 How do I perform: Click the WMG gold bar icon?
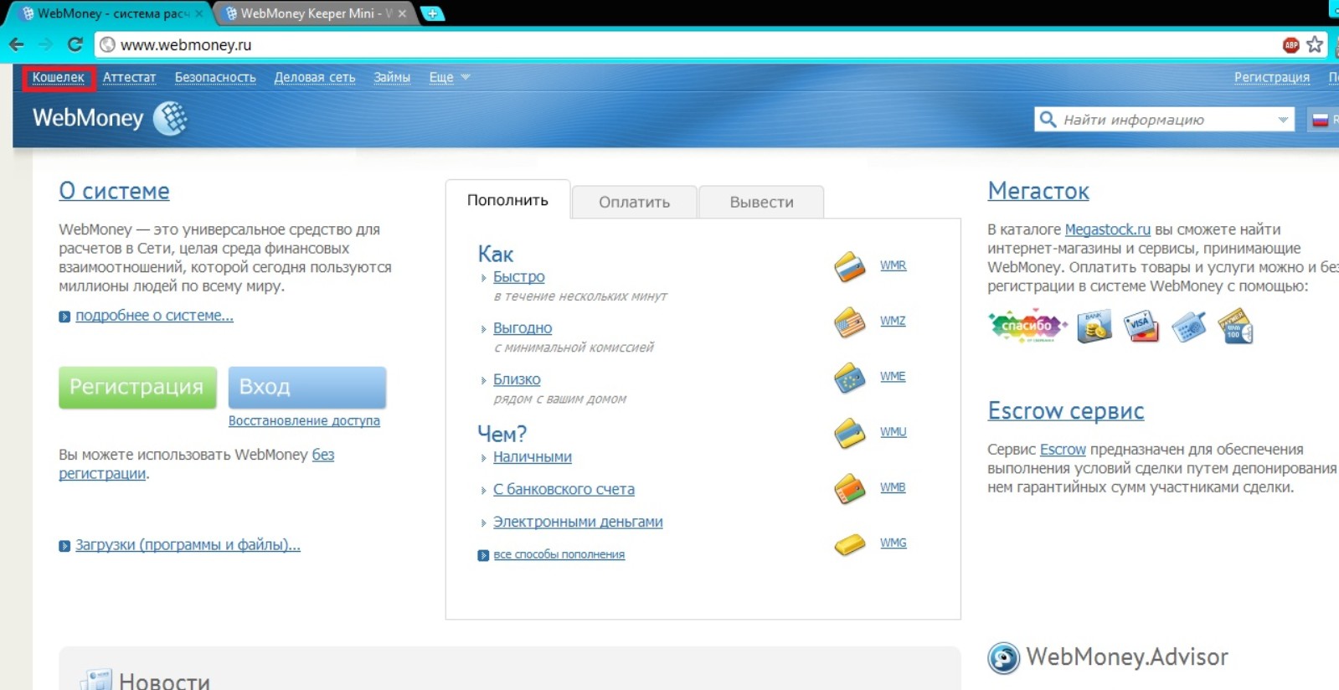click(x=849, y=544)
